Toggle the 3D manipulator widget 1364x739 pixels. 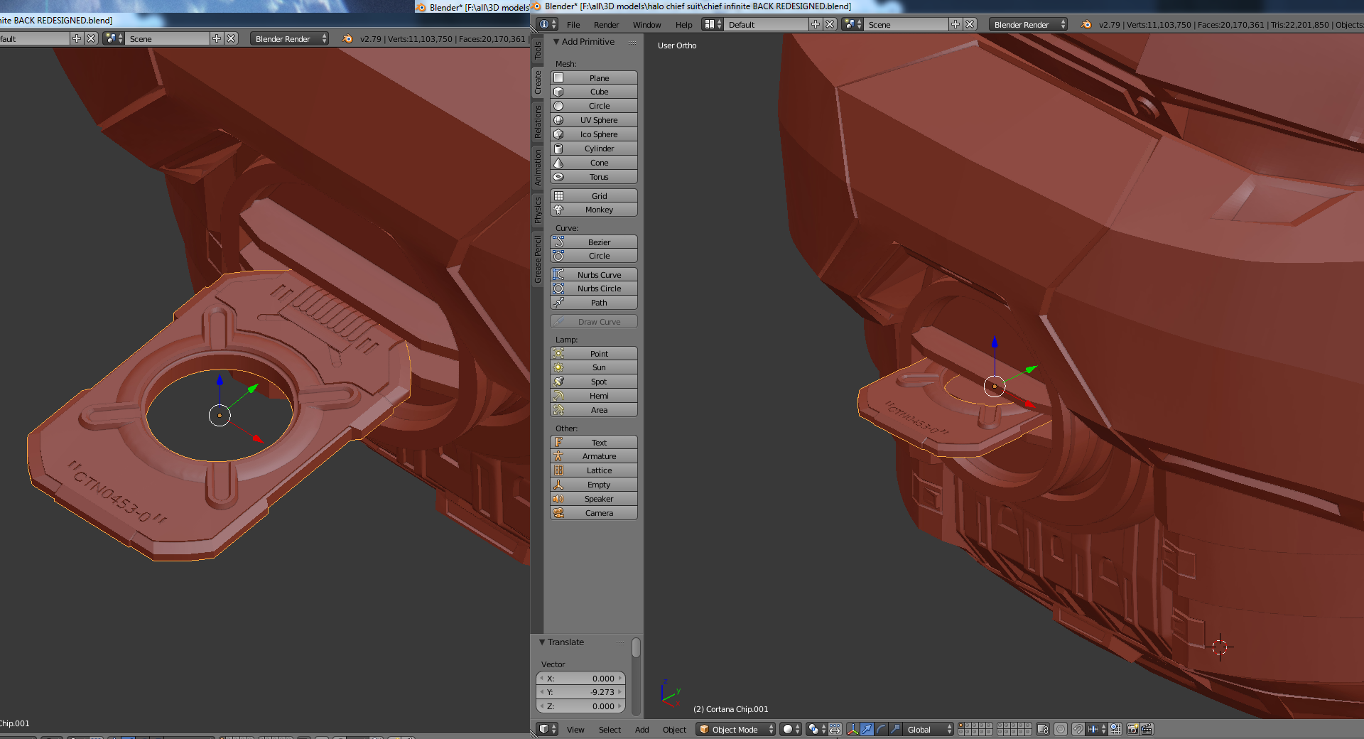point(853,729)
